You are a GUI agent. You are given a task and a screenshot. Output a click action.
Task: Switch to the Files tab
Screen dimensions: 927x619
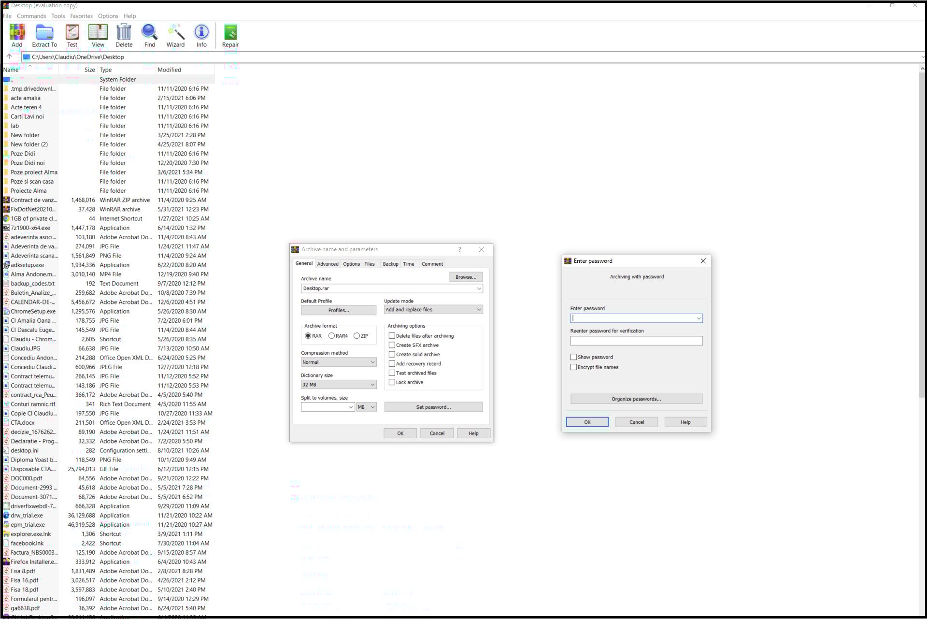pos(370,264)
